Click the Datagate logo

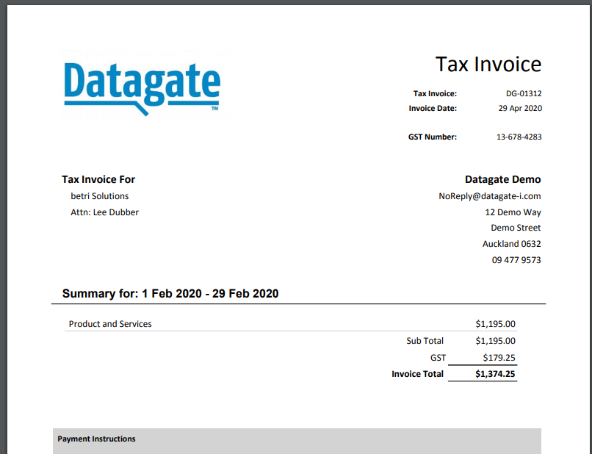tap(142, 84)
